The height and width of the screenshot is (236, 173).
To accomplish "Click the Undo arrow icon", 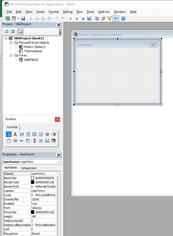I will point(57,18).
